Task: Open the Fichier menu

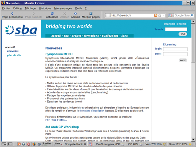Action: [6, 8]
